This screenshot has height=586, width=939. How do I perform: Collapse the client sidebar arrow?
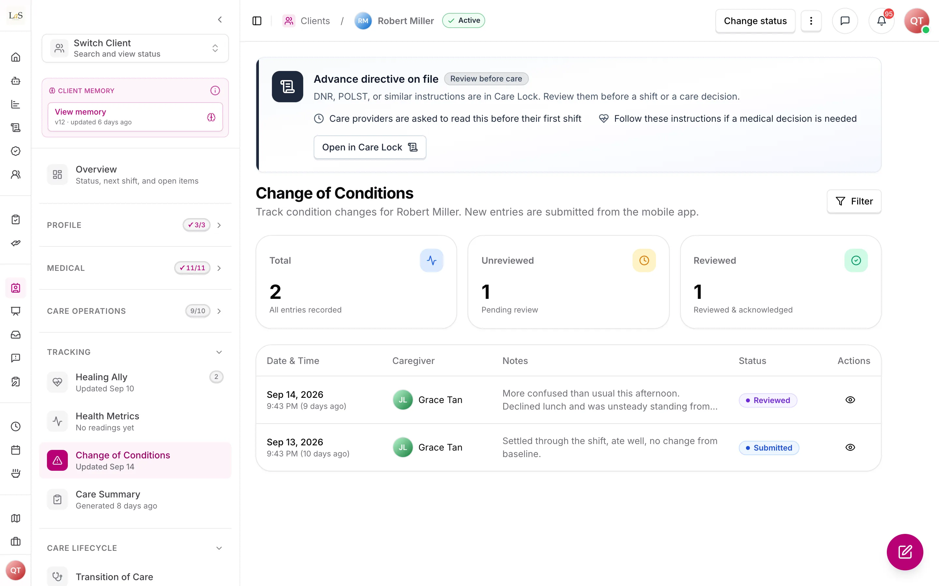click(x=220, y=20)
